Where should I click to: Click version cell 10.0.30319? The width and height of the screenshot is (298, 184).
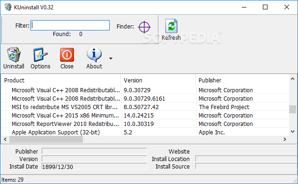coord(139,124)
